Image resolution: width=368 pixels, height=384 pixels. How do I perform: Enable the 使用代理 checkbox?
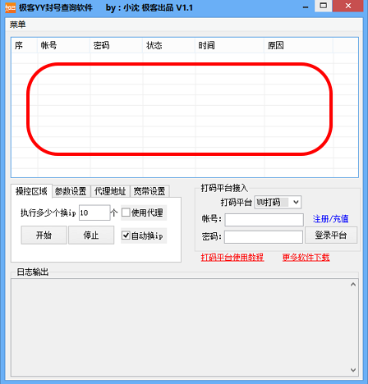pos(126,213)
